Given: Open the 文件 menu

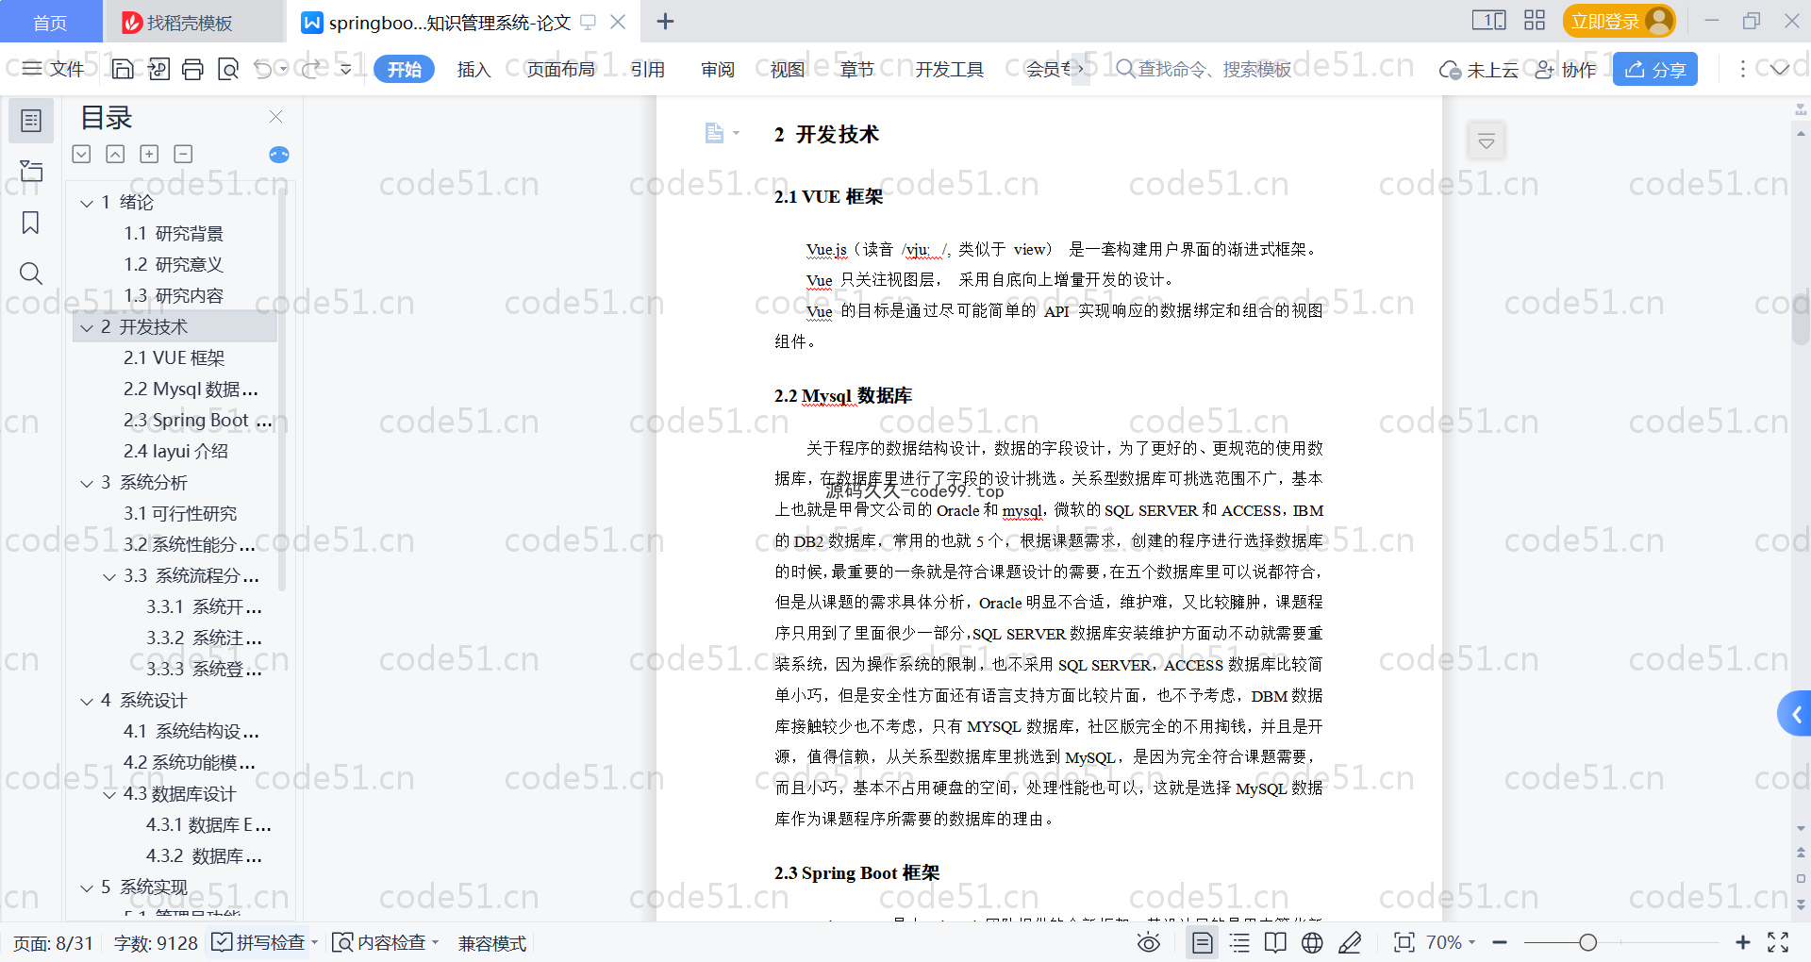Looking at the screenshot, I should [54, 69].
